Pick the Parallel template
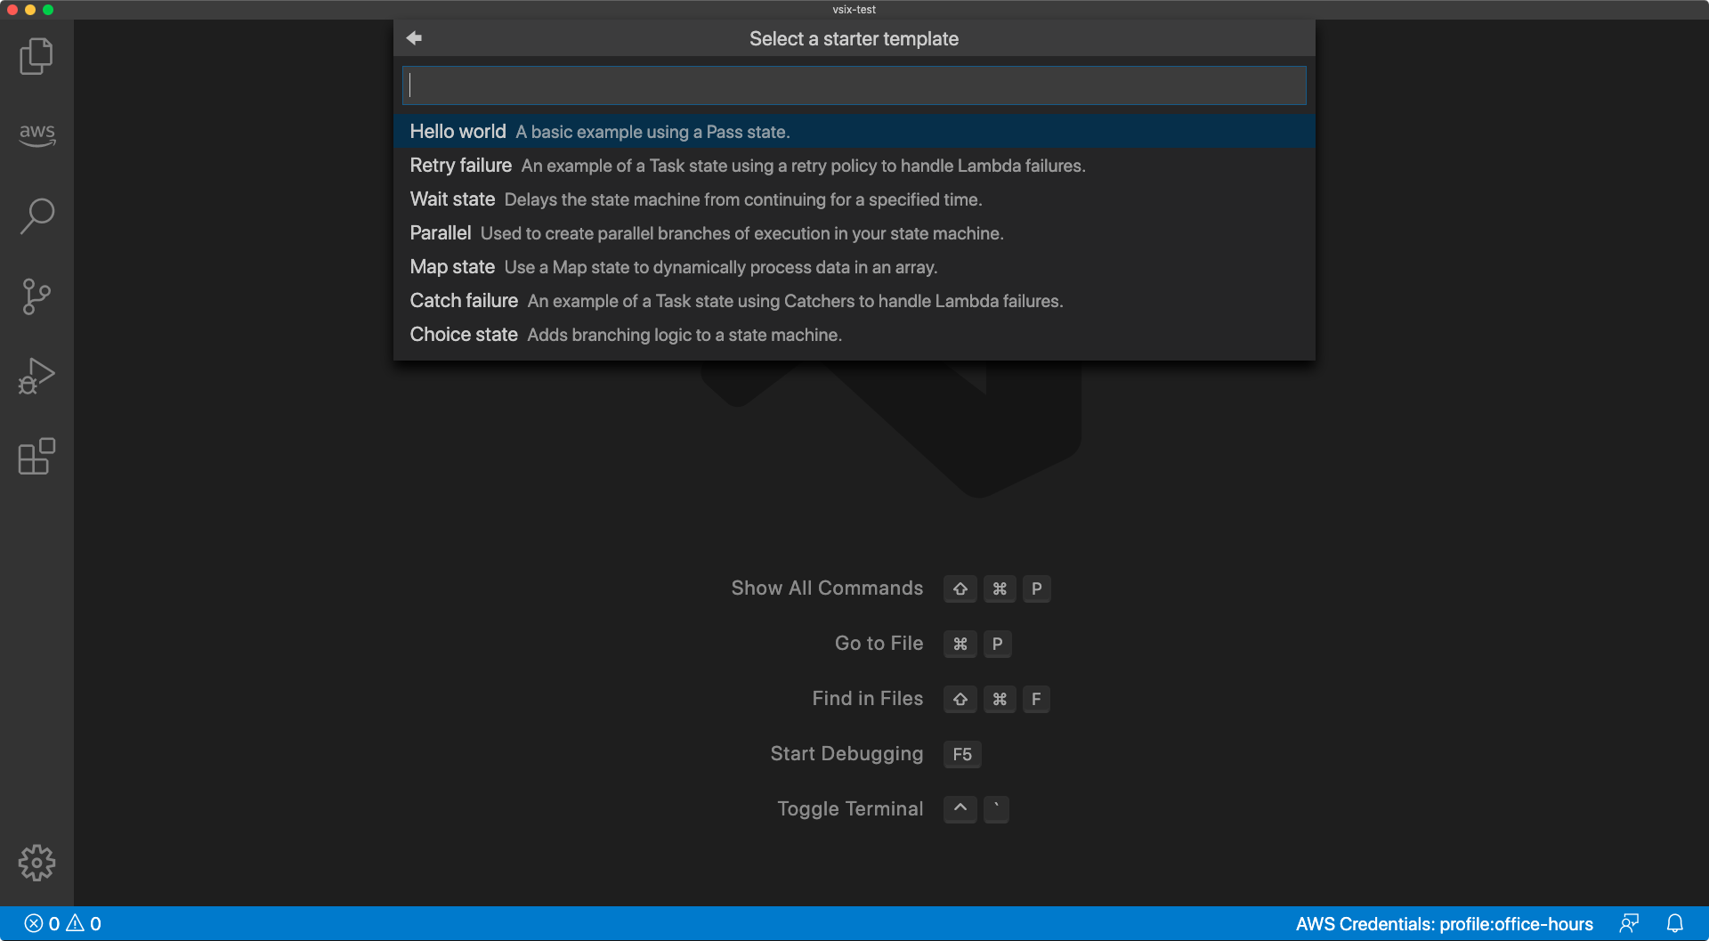 [x=854, y=233]
